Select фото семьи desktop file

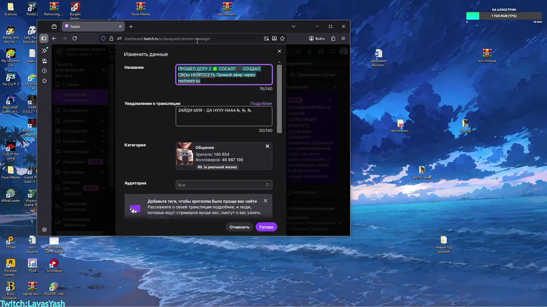(x=422, y=173)
